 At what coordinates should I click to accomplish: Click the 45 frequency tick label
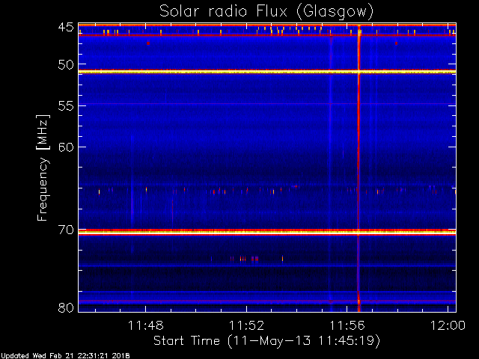66,28
